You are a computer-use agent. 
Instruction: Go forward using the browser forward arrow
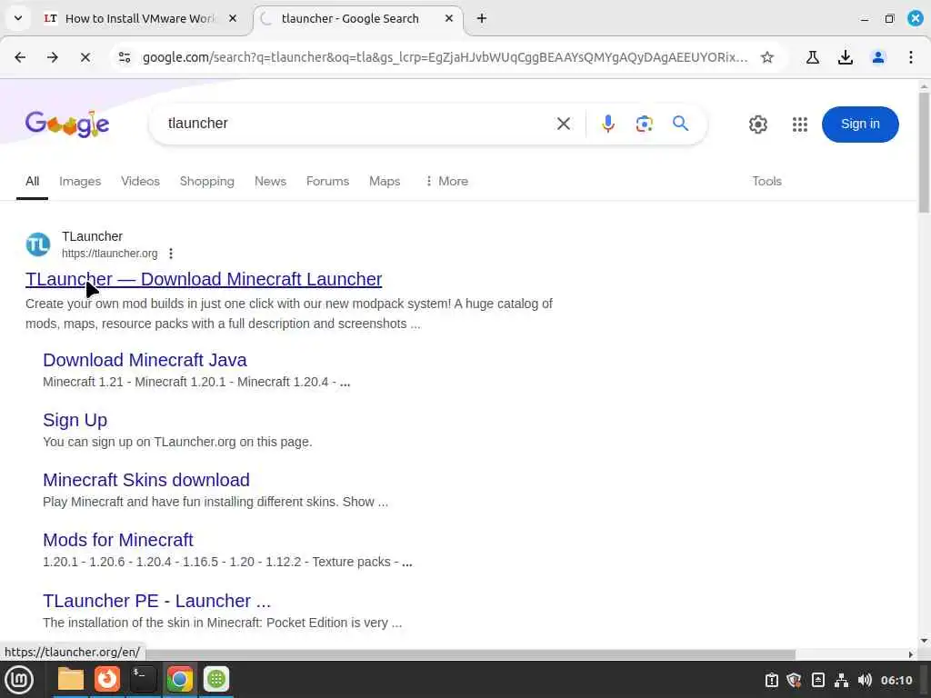click(x=53, y=57)
